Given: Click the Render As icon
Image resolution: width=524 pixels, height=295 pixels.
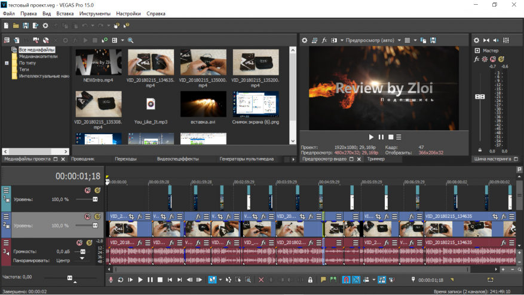Looking at the screenshot, I should click(35, 26).
